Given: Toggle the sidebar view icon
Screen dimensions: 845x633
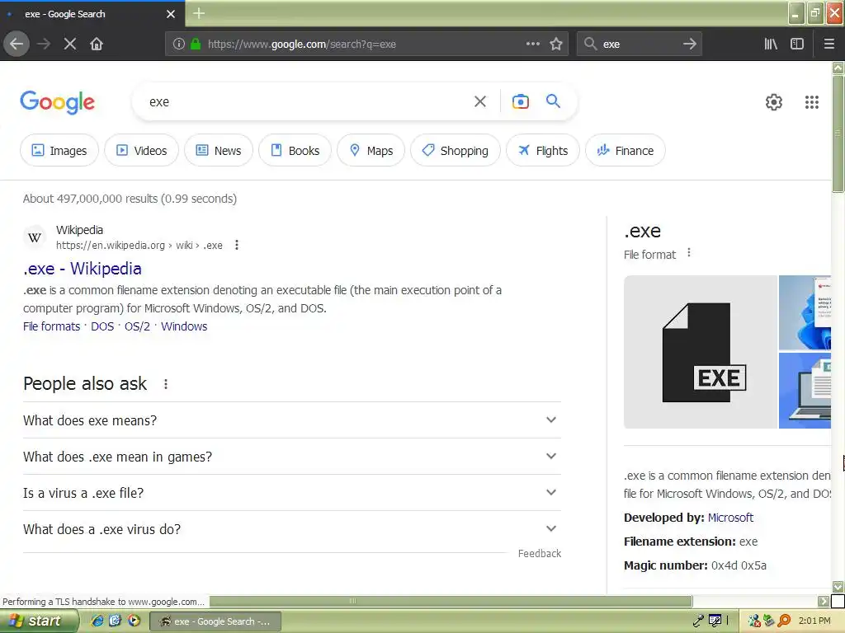Looking at the screenshot, I should point(796,44).
